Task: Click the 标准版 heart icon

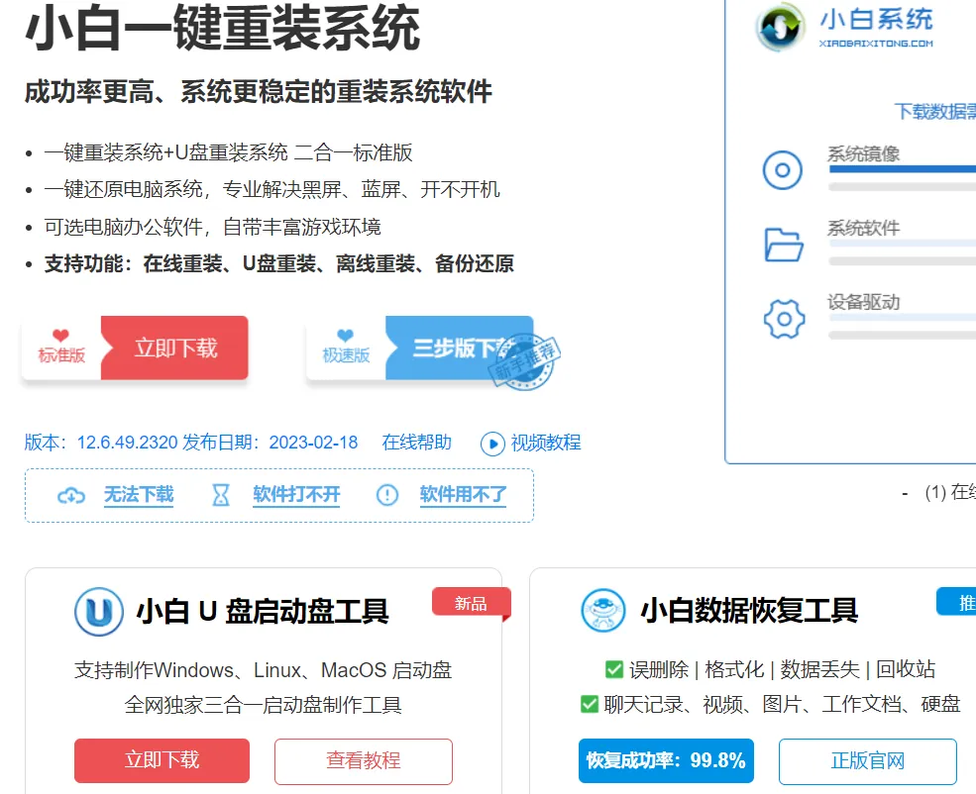Action: pyautogui.click(x=60, y=336)
